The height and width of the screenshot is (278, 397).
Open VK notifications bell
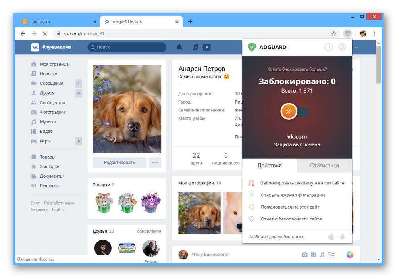click(x=179, y=47)
